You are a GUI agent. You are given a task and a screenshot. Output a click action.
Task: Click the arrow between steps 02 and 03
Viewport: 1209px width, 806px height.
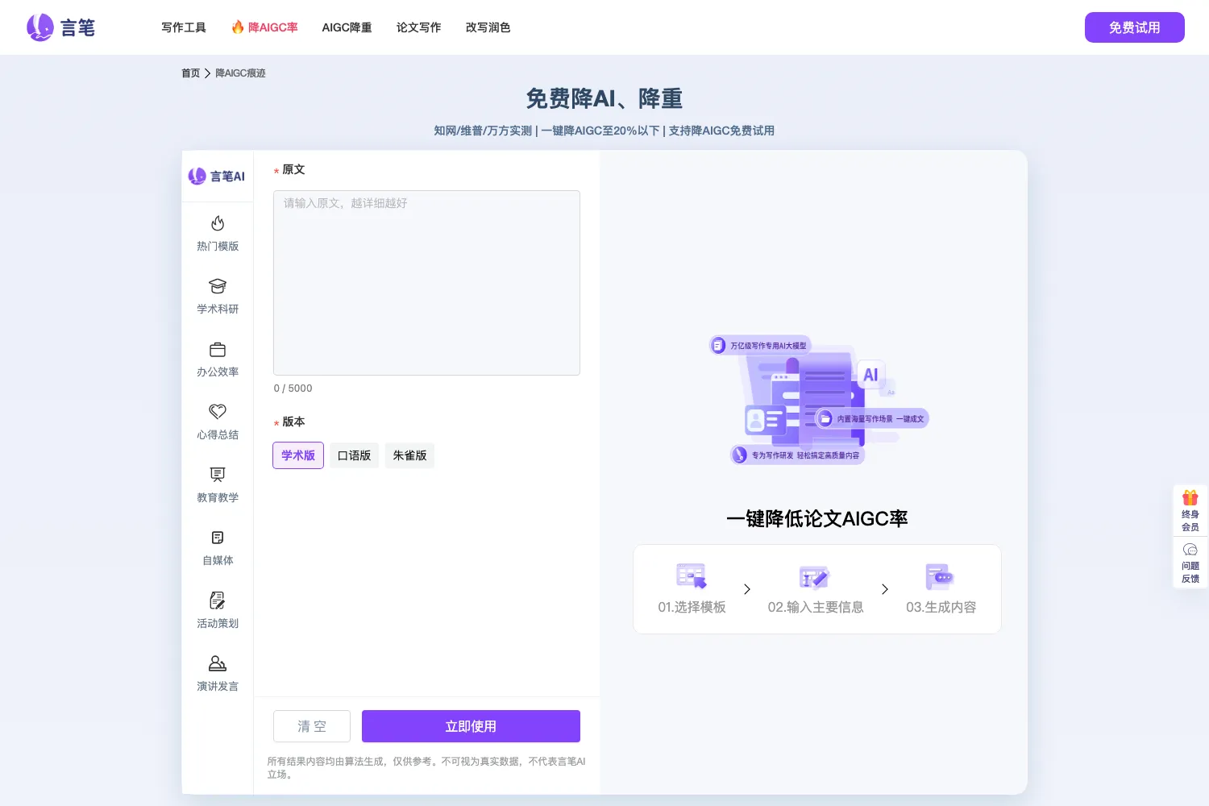coord(885,589)
